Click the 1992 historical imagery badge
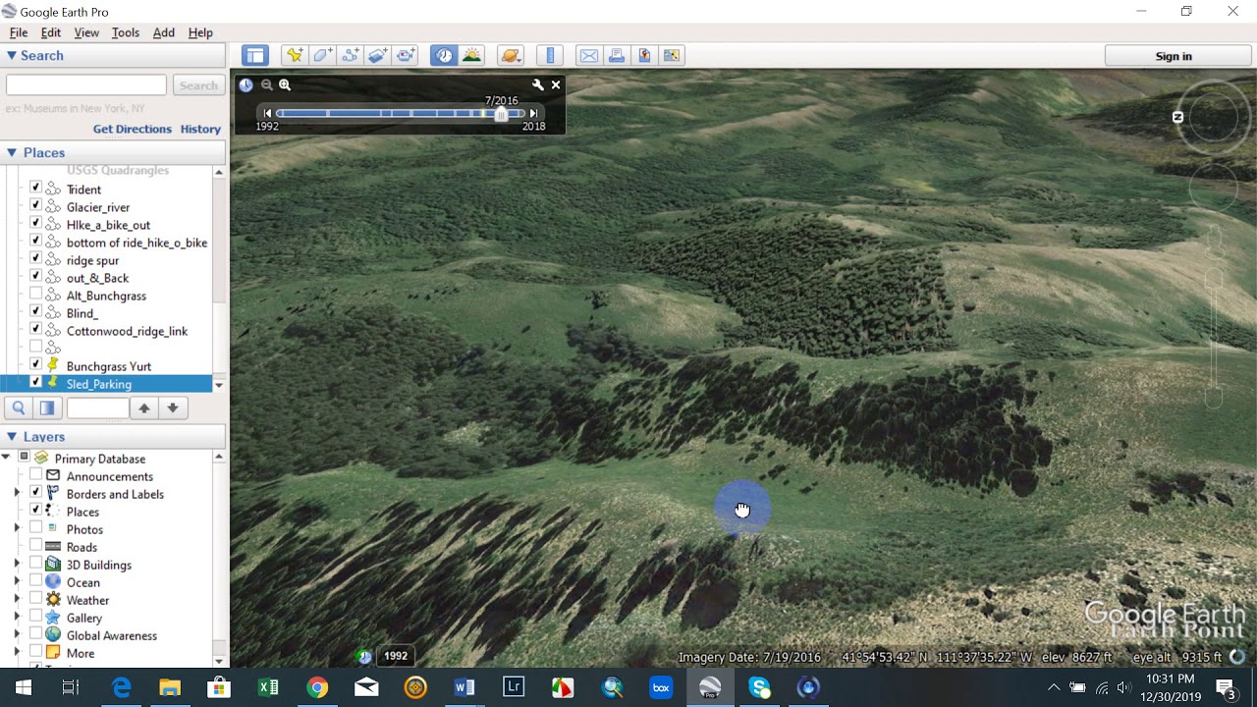This screenshot has height=707, width=1257. [x=396, y=656]
